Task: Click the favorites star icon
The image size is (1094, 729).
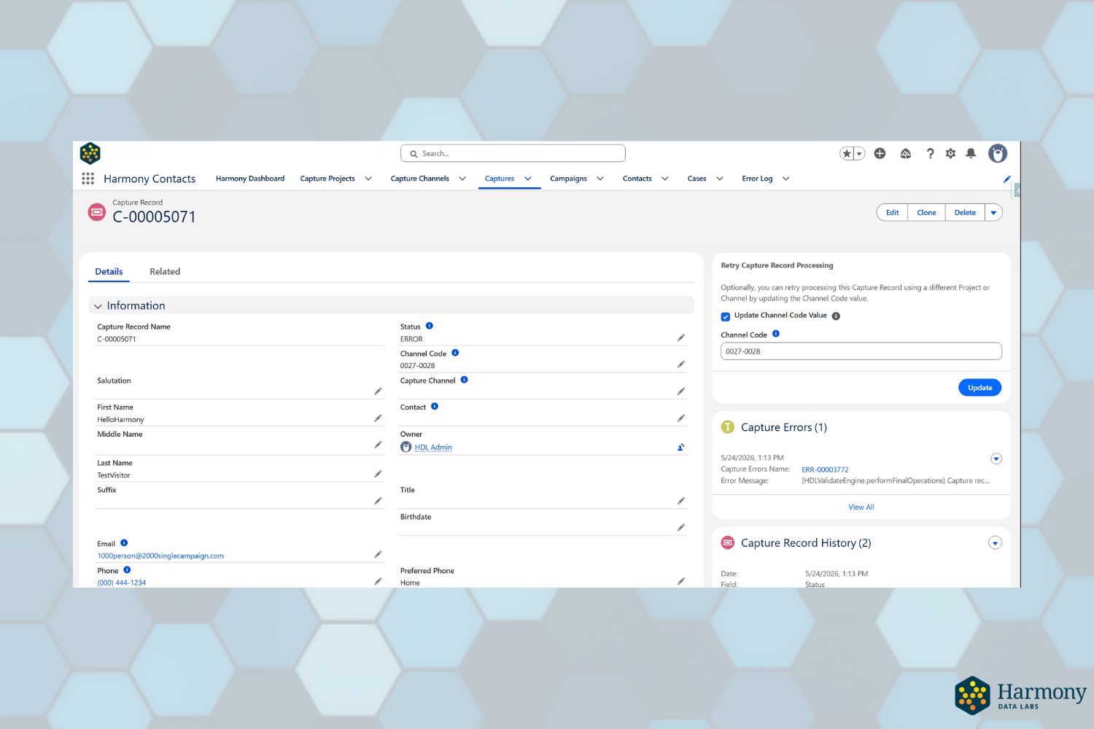Action: [x=847, y=154]
